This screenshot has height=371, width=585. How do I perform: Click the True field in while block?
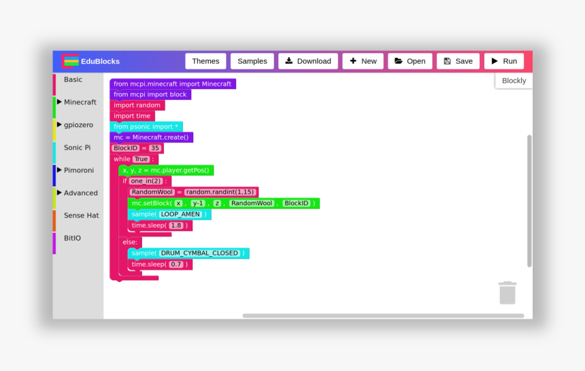141,159
